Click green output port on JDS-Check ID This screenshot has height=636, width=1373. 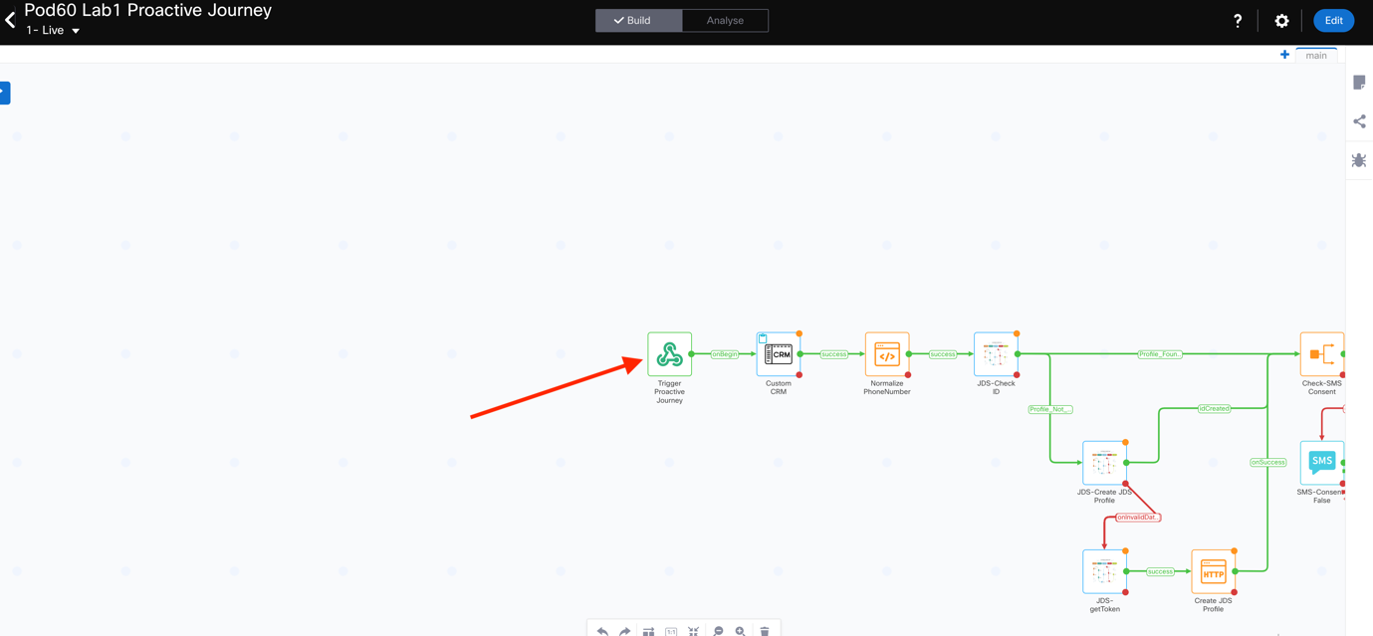coord(1018,354)
